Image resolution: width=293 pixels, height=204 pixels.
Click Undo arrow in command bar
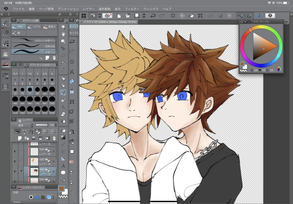pos(153,16)
